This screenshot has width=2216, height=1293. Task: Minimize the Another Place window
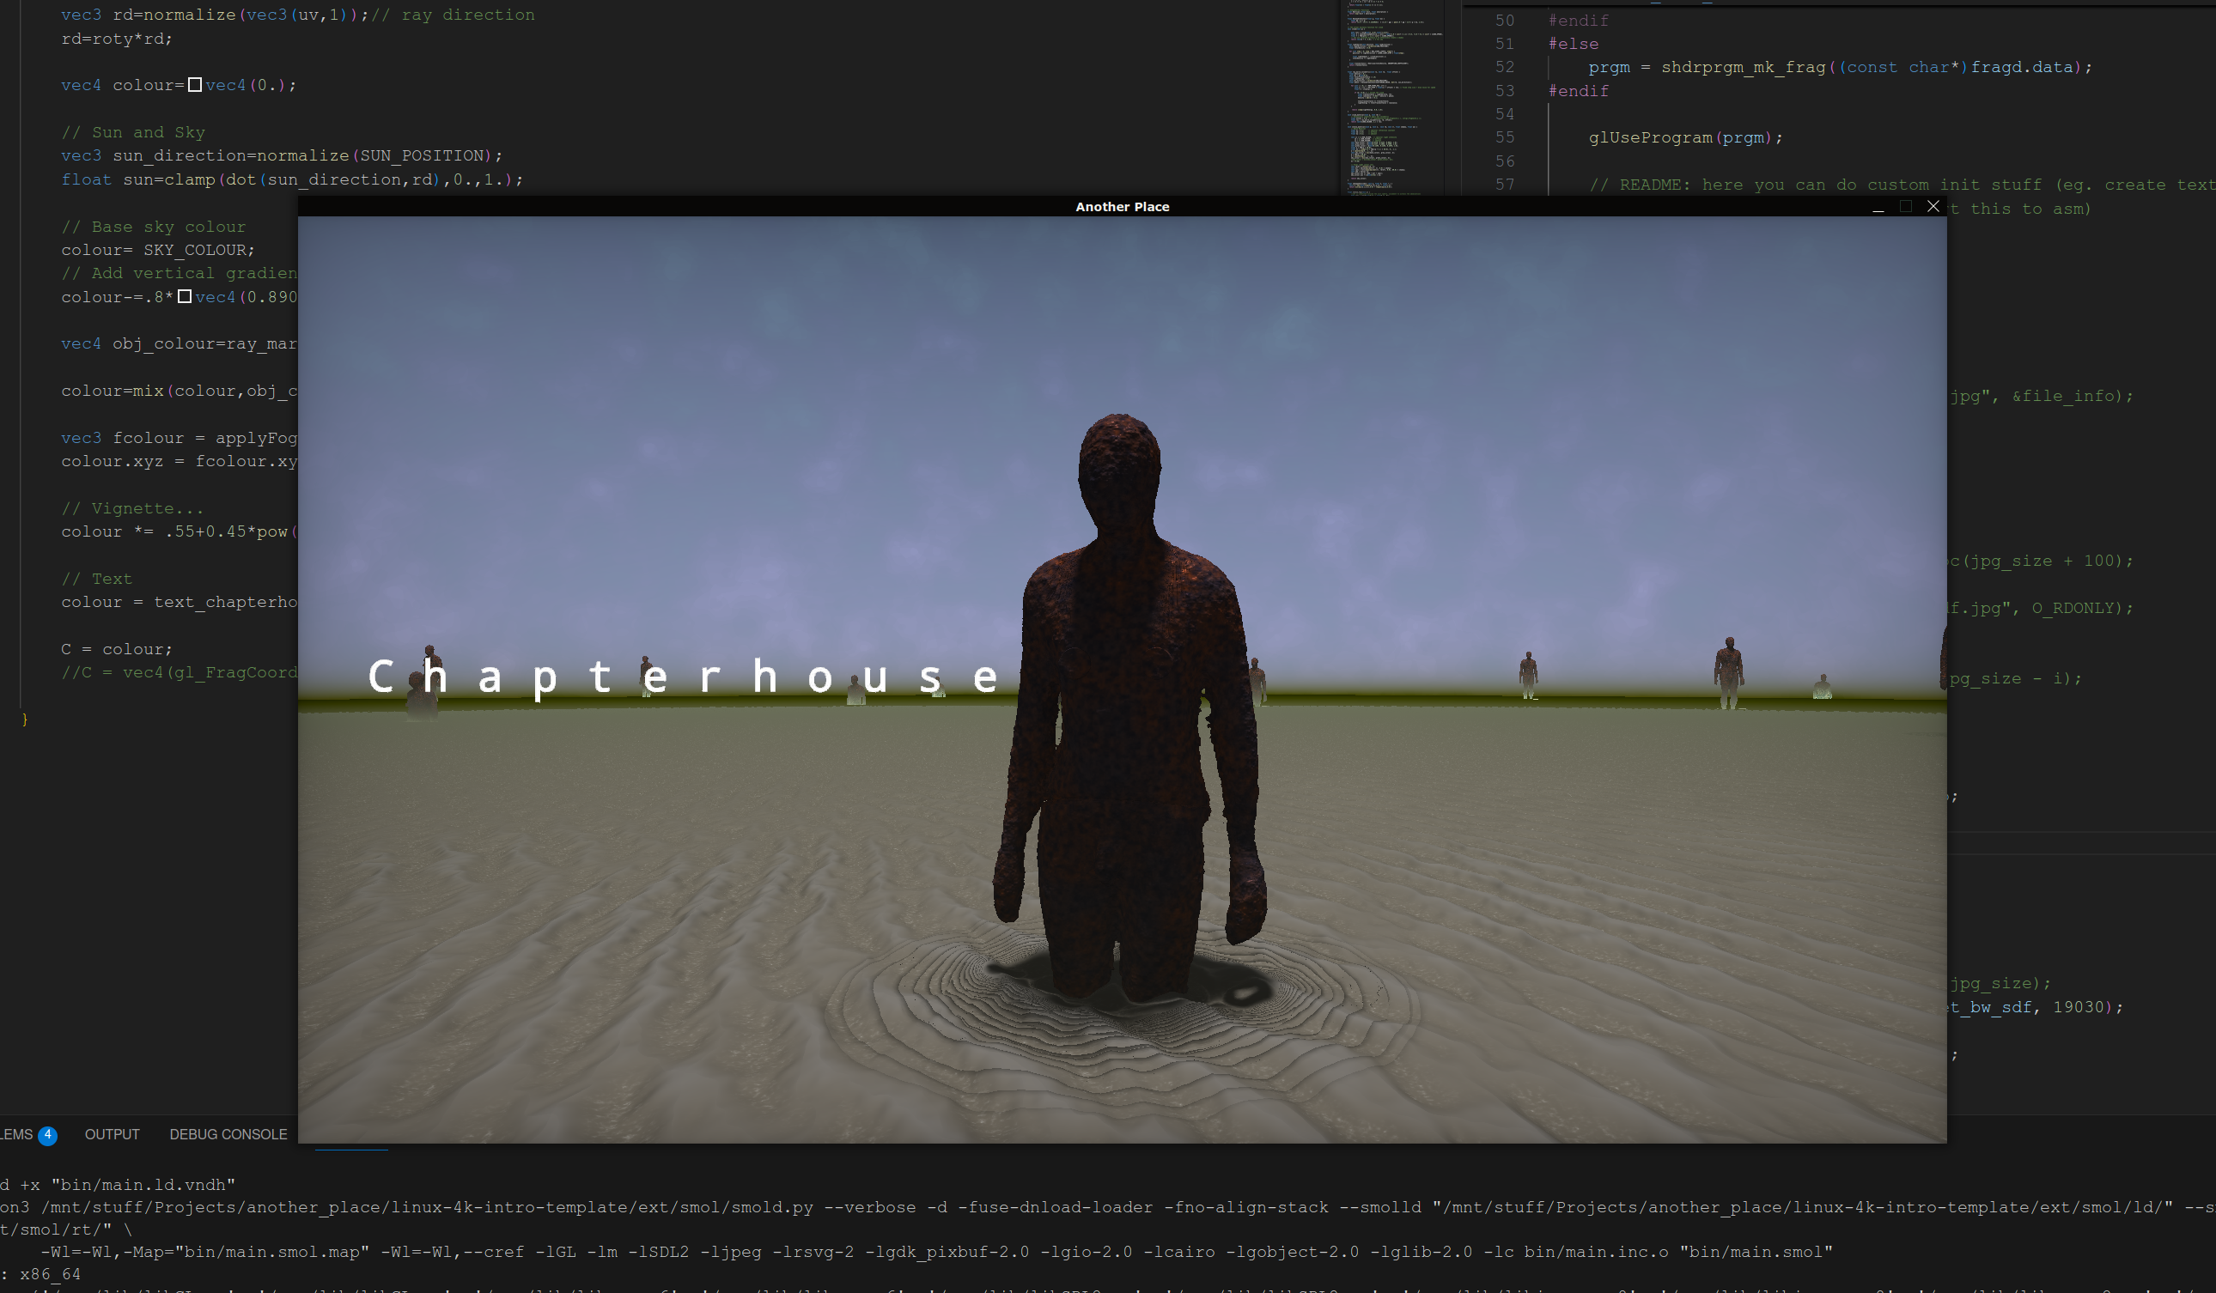[x=1878, y=207]
